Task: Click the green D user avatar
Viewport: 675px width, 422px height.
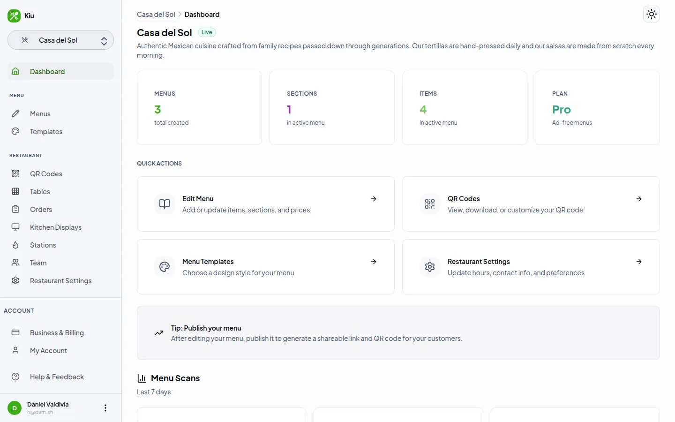Action: click(x=15, y=408)
